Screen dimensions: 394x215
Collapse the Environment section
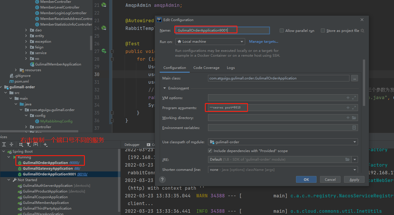tap(165, 88)
